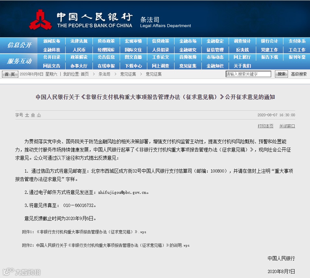Click the 条法司 Legal Affairs Department header
This screenshot has height=278, width=310.
coord(165,22)
